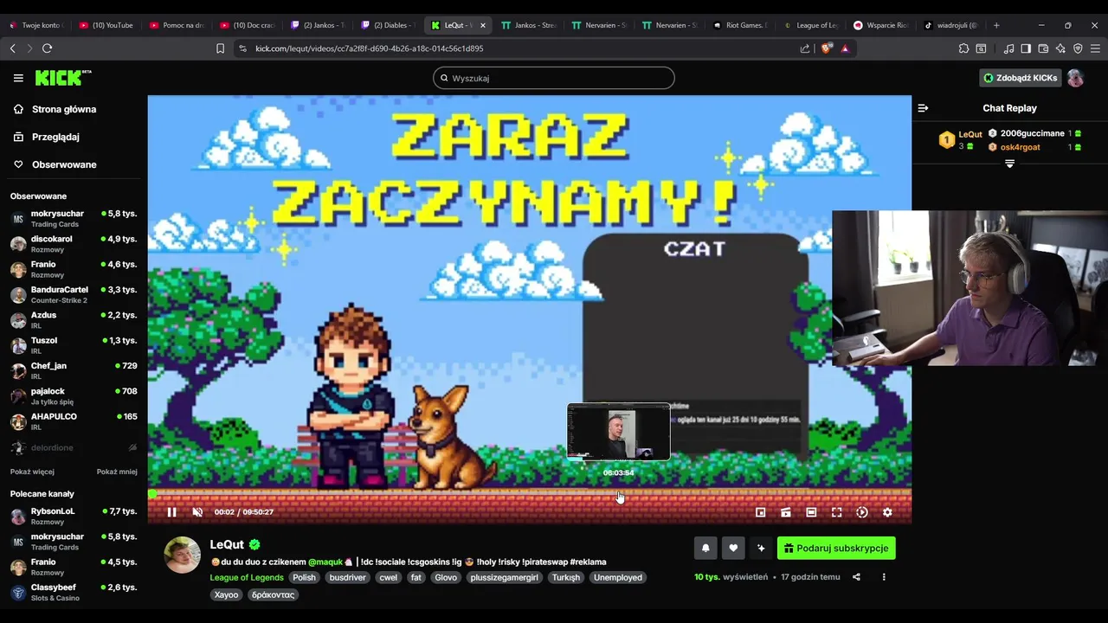Open RybsonLoL recommended channel
Screen dimensions: 1108x623
pos(74,517)
